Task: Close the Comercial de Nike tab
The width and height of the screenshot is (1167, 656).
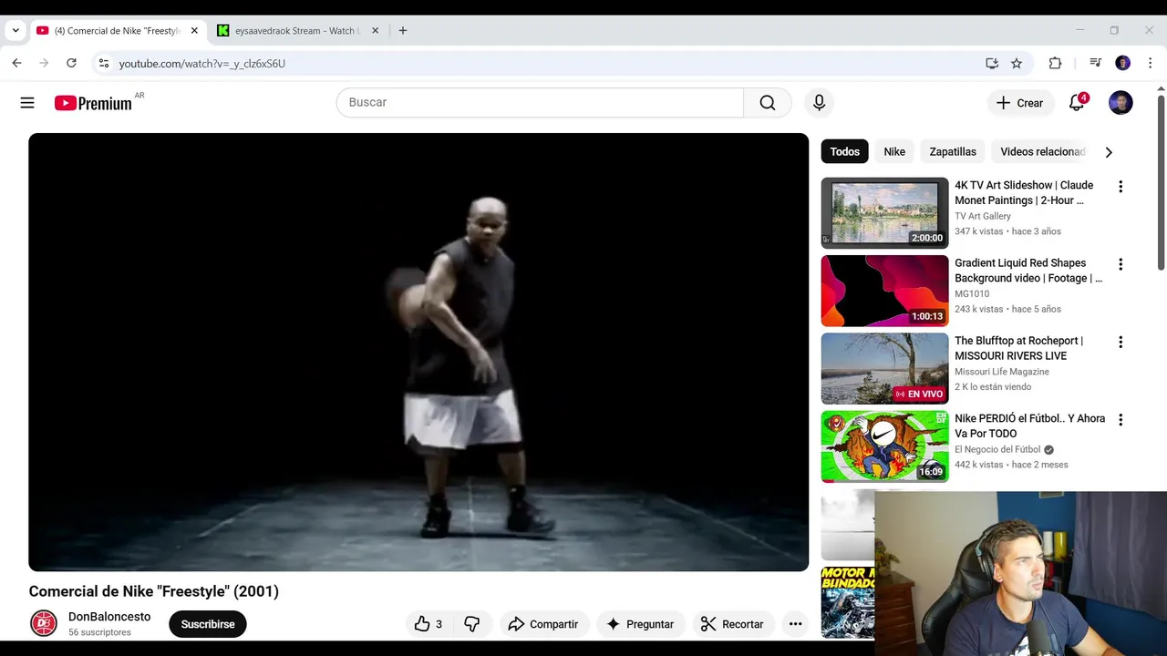Action: (194, 30)
